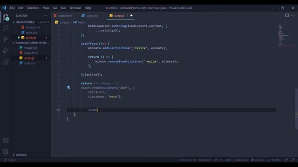Click errors and warnings status indicator

(9, 160)
